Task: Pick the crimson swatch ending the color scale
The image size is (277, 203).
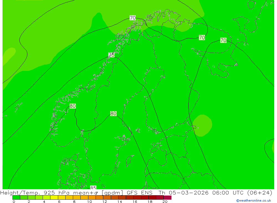Action: (168, 197)
